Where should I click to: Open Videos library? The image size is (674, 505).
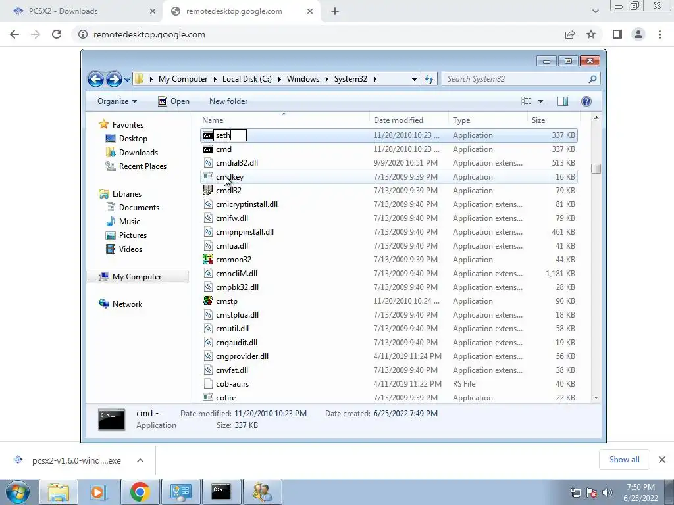pyautogui.click(x=124, y=249)
